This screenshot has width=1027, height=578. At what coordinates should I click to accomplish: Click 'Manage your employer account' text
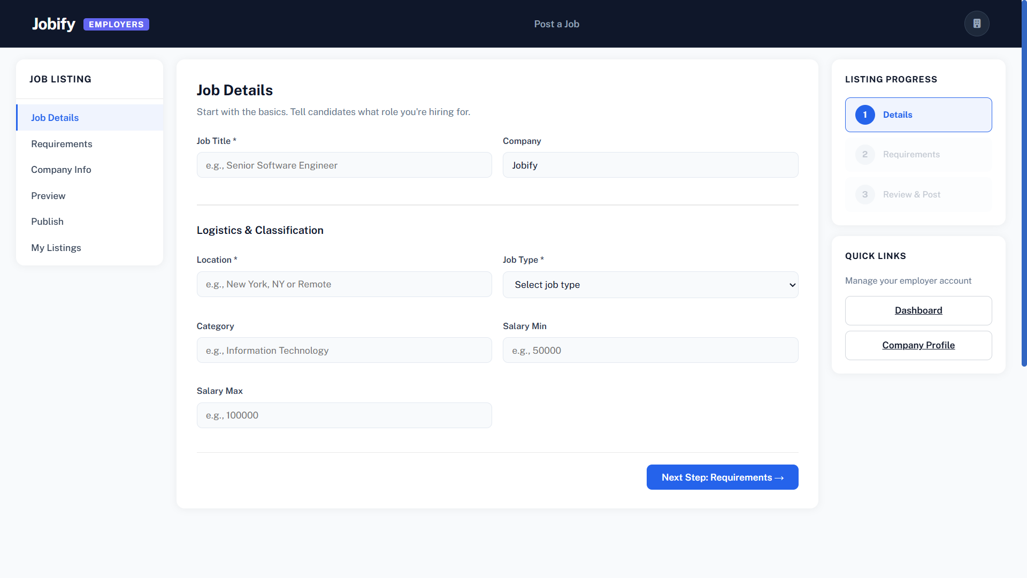[x=908, y=280]
